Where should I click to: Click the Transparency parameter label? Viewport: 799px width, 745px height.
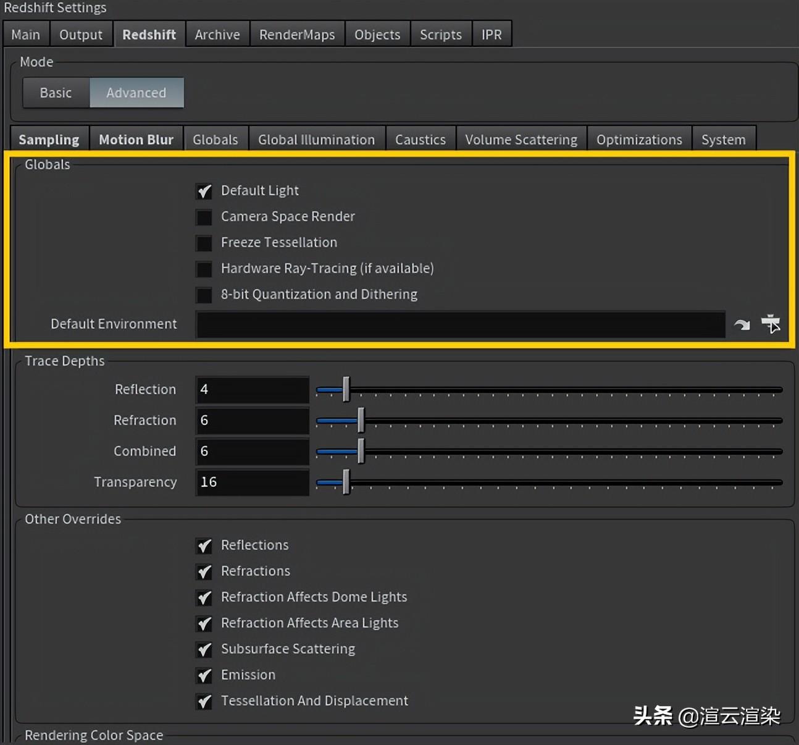click(x=135, y=482)
